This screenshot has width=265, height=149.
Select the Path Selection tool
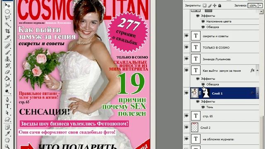point(7,113)
